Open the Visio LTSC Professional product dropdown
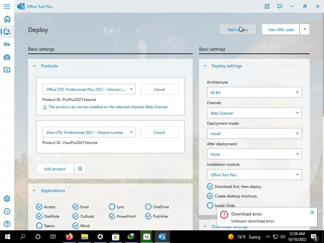Screen dimensions: 324x243 click(89, 132)
